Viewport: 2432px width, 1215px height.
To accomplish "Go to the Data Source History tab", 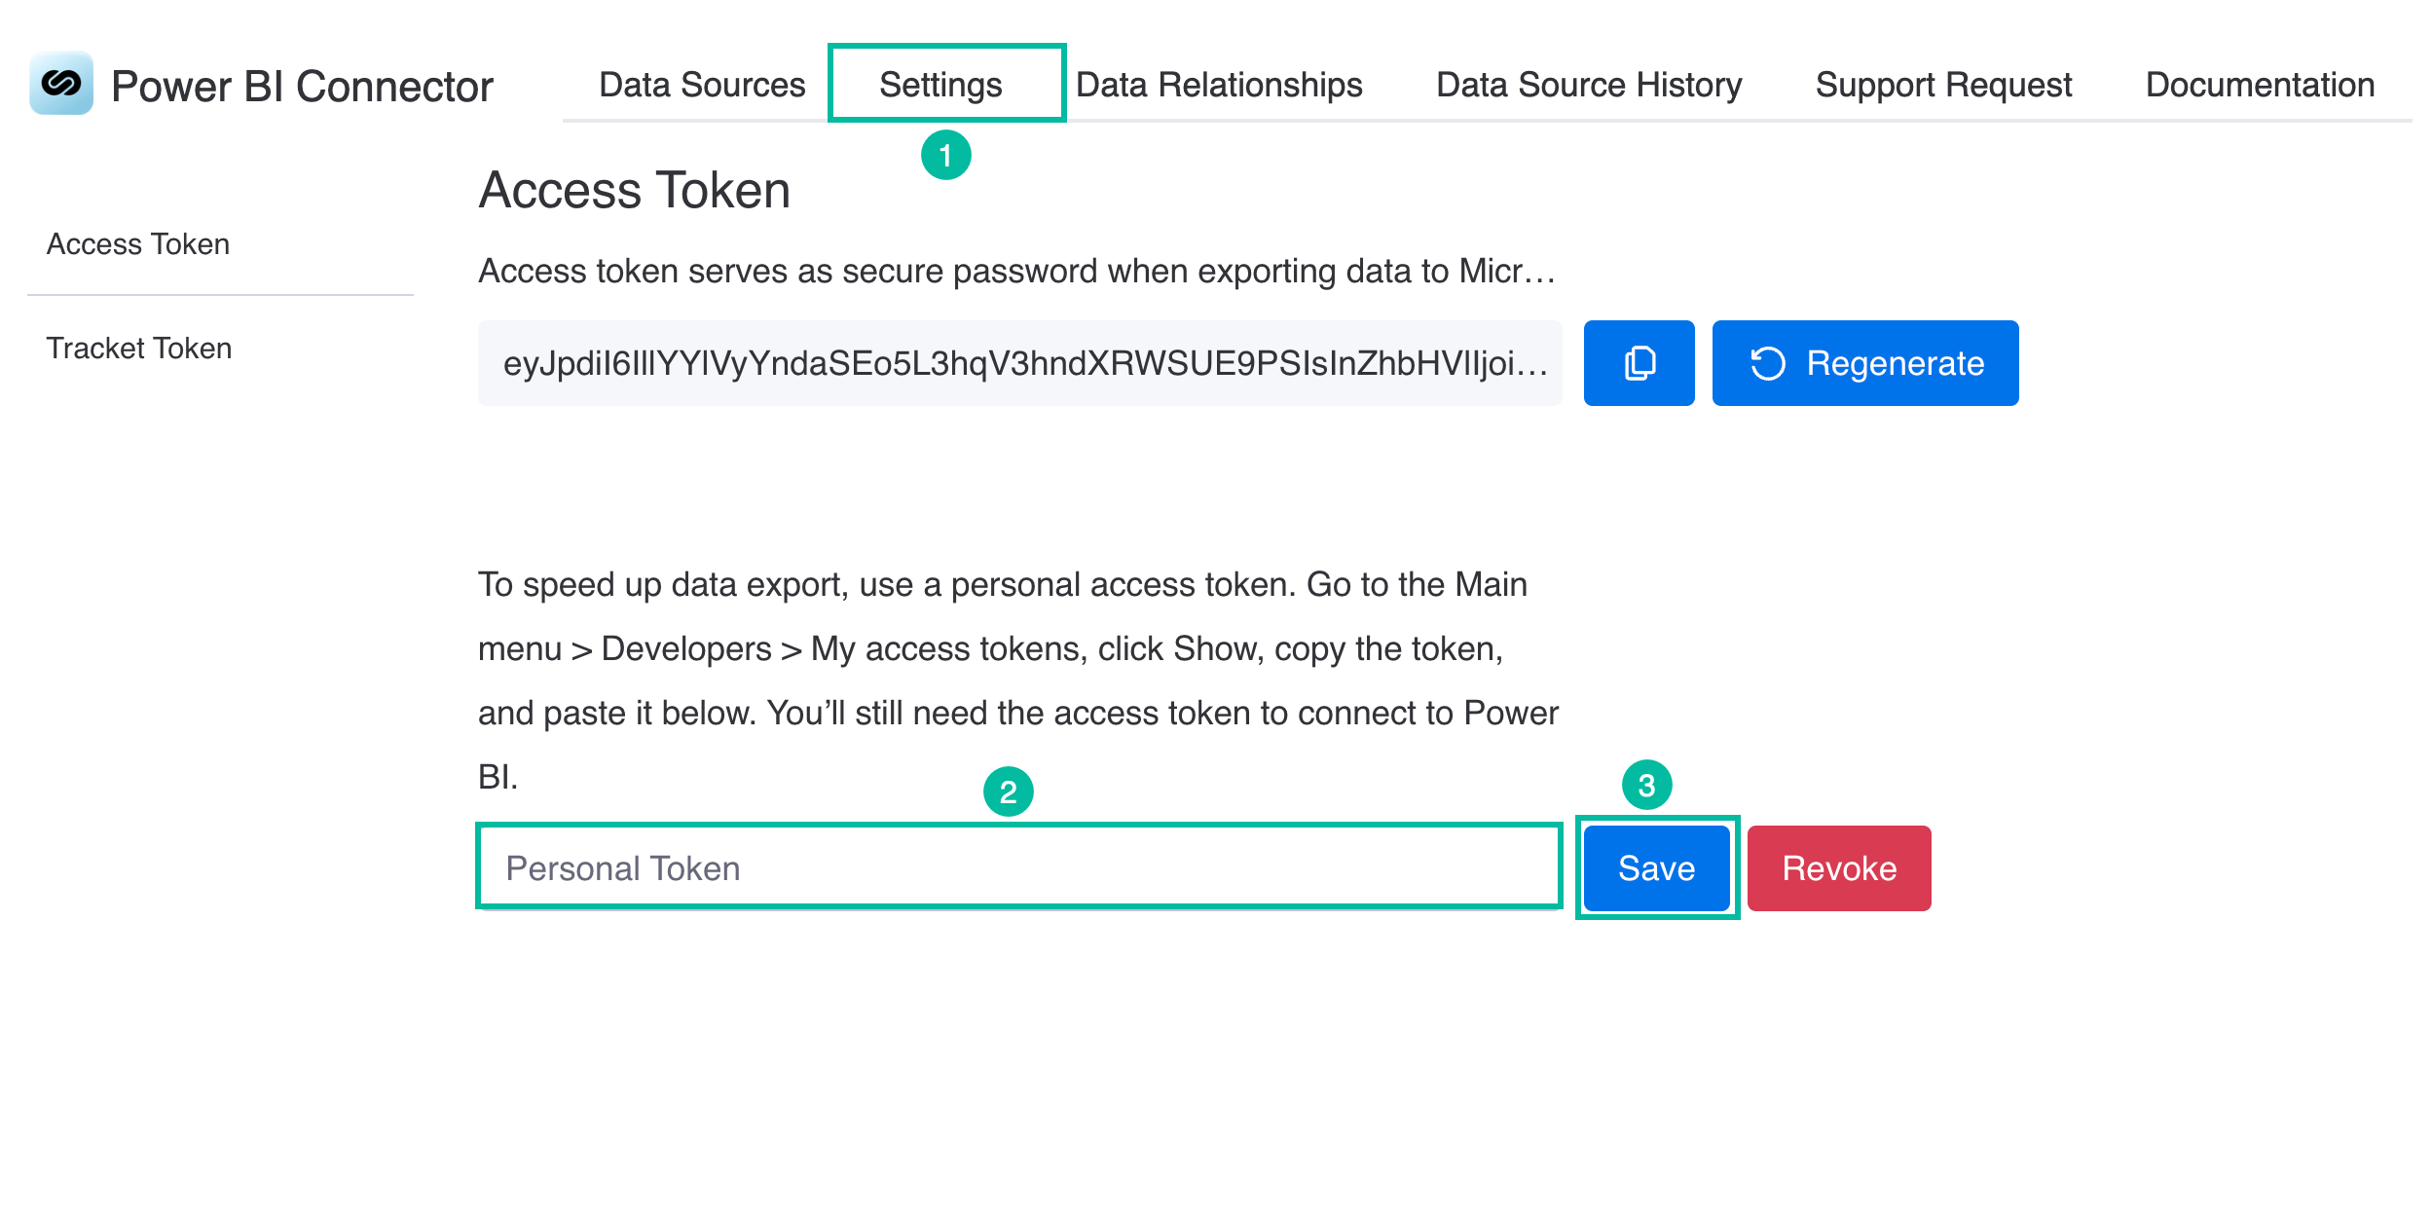I will tap(1589, 85).
